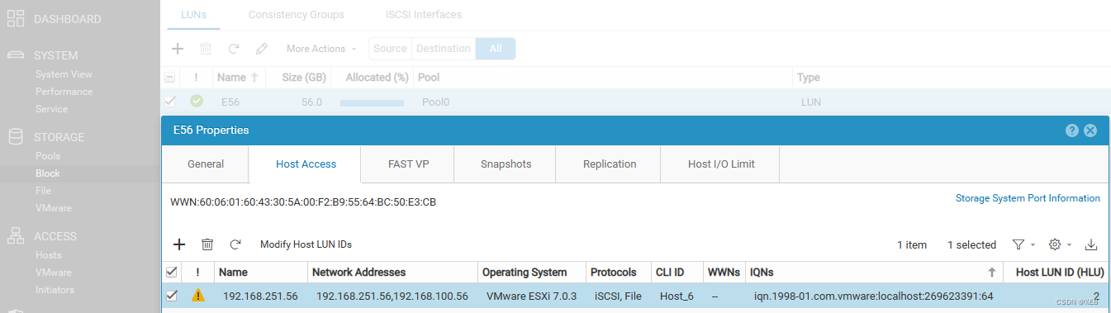1111x313 pixels.
Task: Select the All filter toggle
Action: (496, 49)
